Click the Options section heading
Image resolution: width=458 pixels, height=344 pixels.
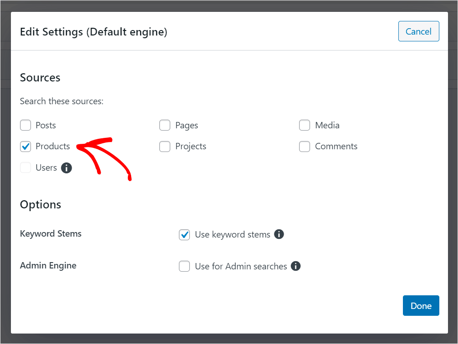[41, 205]
